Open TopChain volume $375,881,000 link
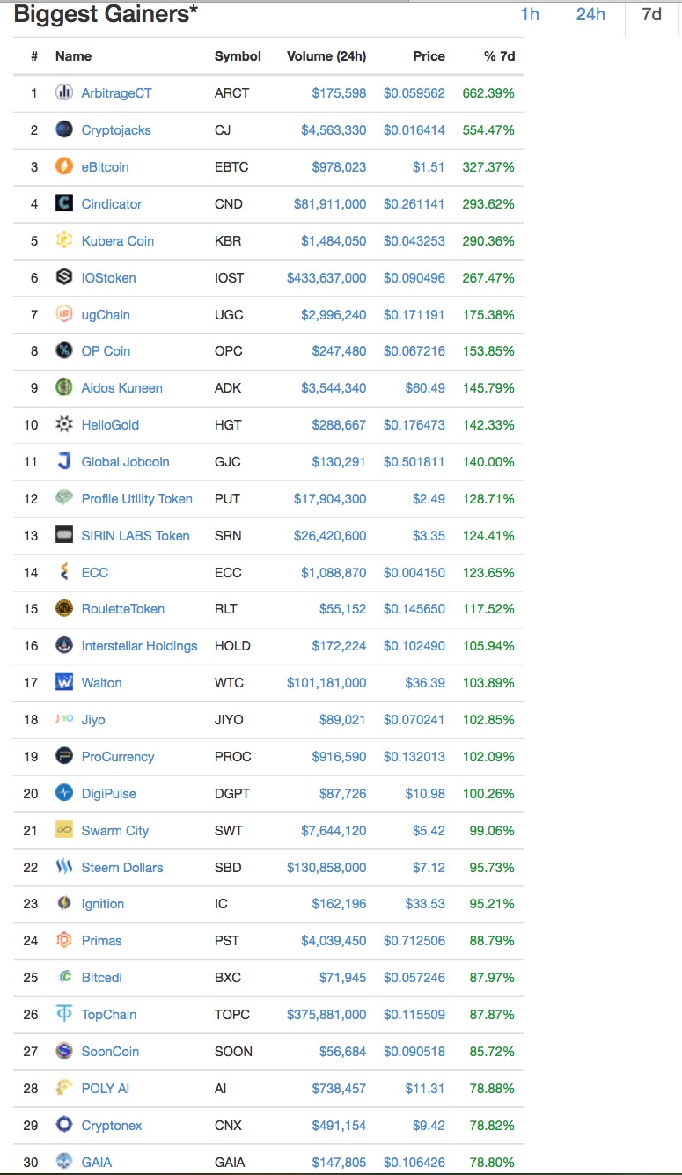The width and height of the screenshot is (682, 1175). (x=326, y=1014)
